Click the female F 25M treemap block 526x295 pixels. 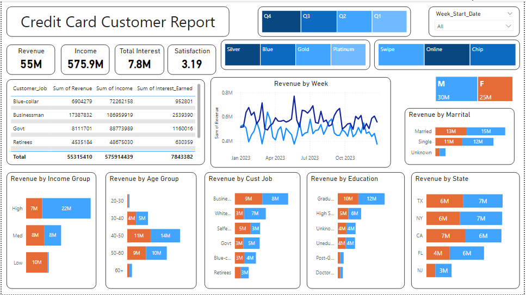point(495,89)
